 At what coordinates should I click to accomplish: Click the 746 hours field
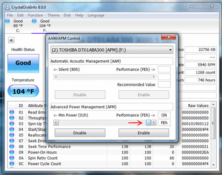point(201,80)
